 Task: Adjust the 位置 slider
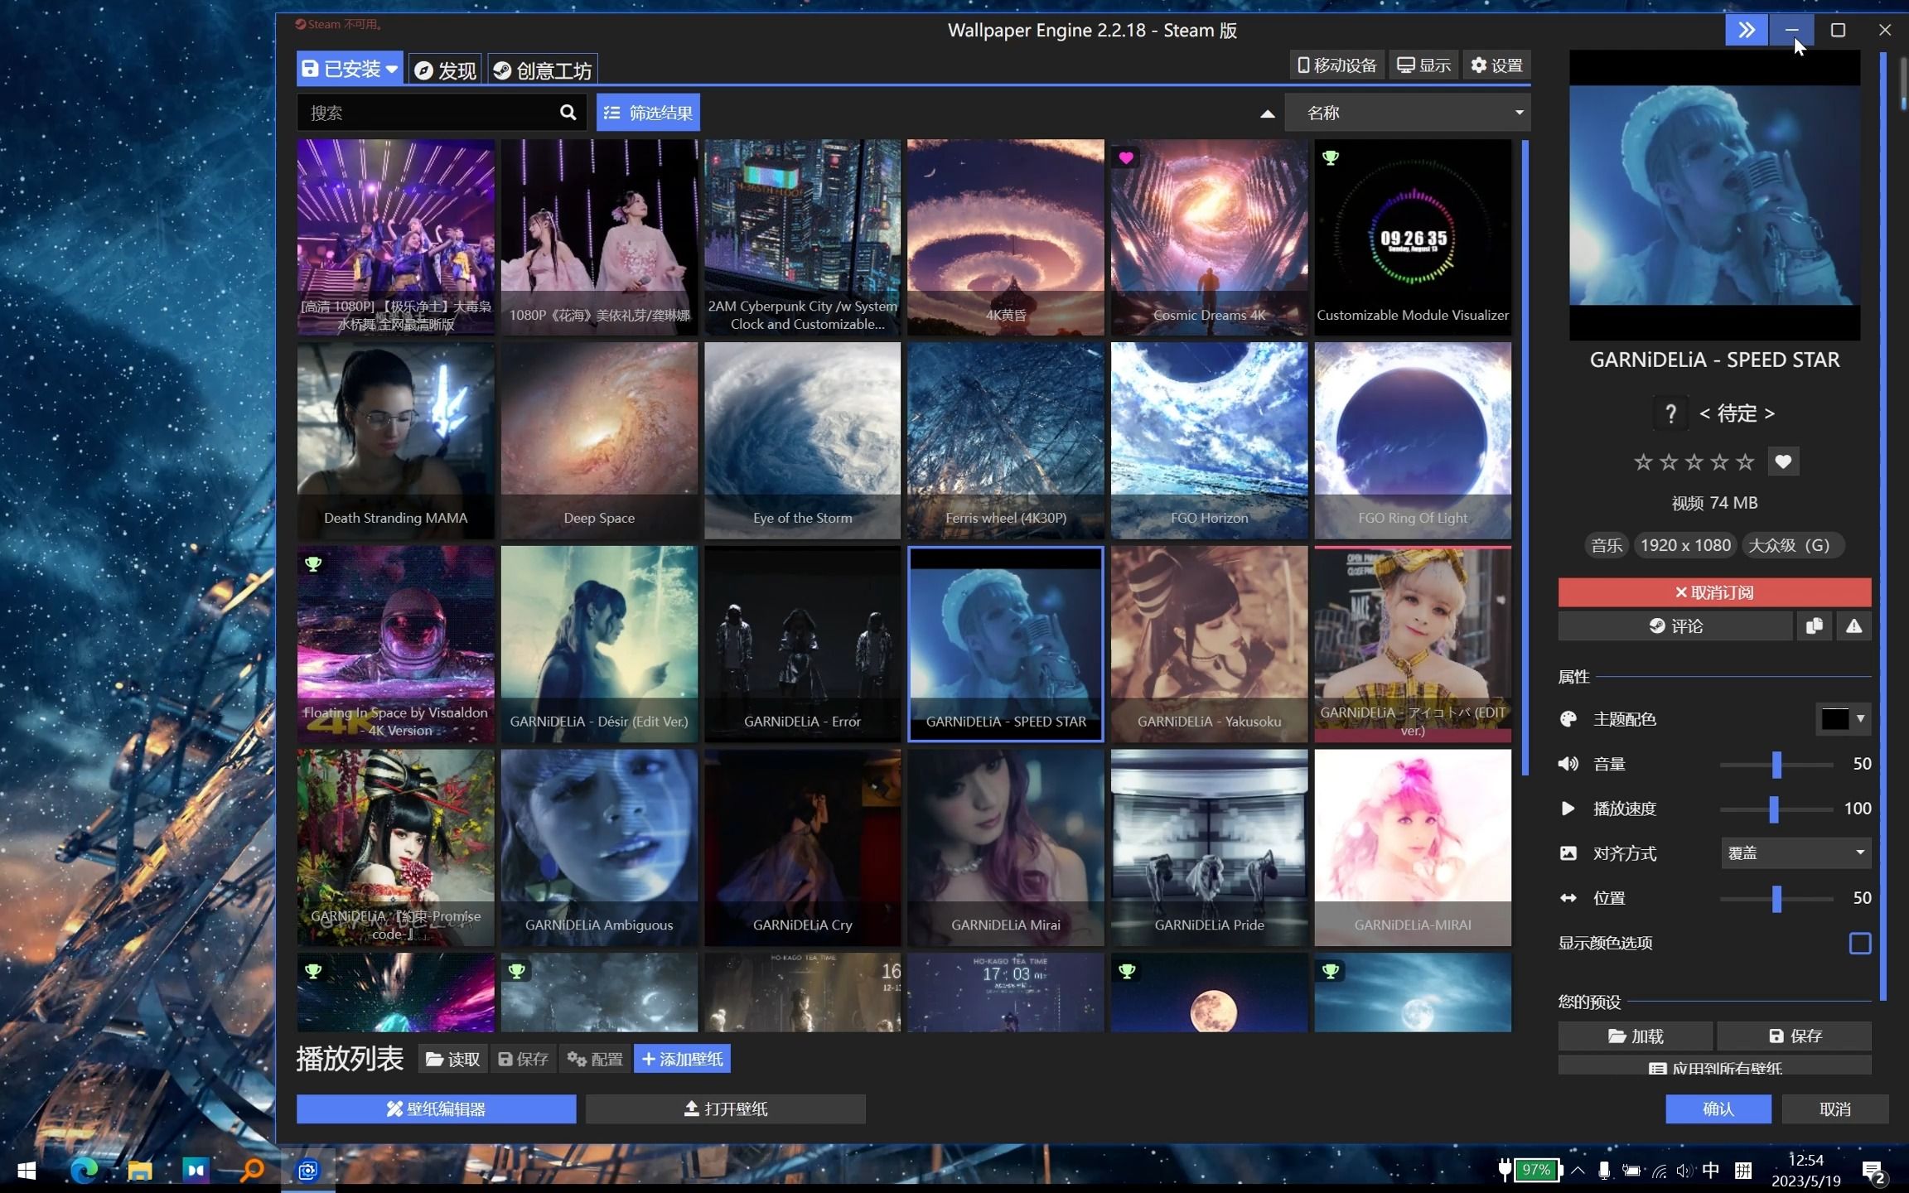1776,898
